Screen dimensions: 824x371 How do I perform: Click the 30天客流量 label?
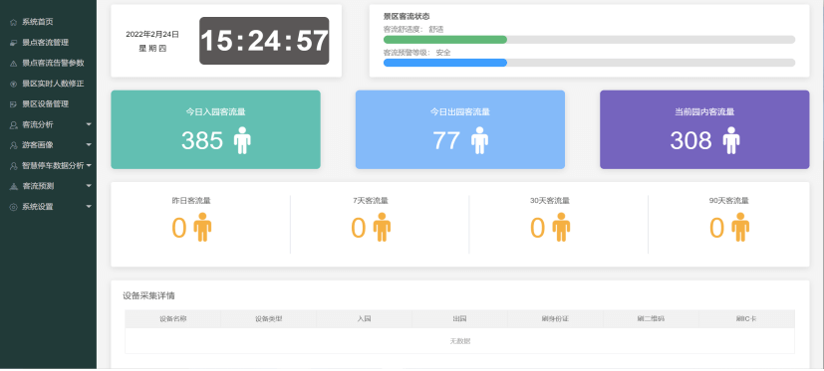pyautogui.click(x=550, y=201)
